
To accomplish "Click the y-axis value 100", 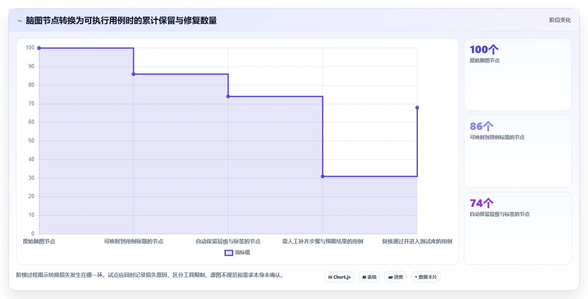I will coord(30,48).
